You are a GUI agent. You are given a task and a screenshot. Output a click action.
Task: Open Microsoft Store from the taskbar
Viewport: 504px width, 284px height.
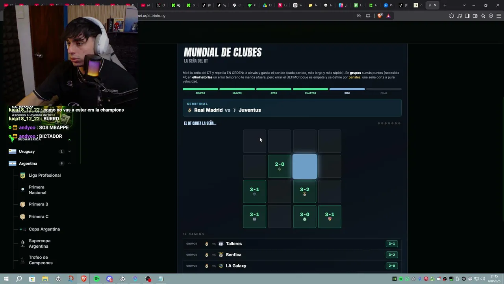click(x=32, y=279)
